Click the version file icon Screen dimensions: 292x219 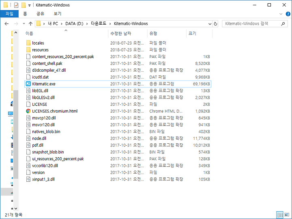click(x=28, y=172)
